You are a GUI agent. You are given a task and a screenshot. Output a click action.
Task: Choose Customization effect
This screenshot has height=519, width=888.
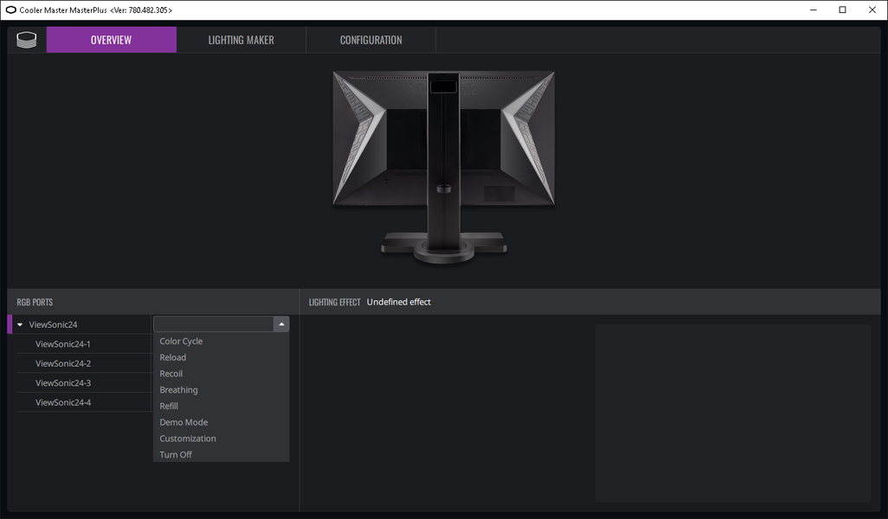click(x=221, y=438)
